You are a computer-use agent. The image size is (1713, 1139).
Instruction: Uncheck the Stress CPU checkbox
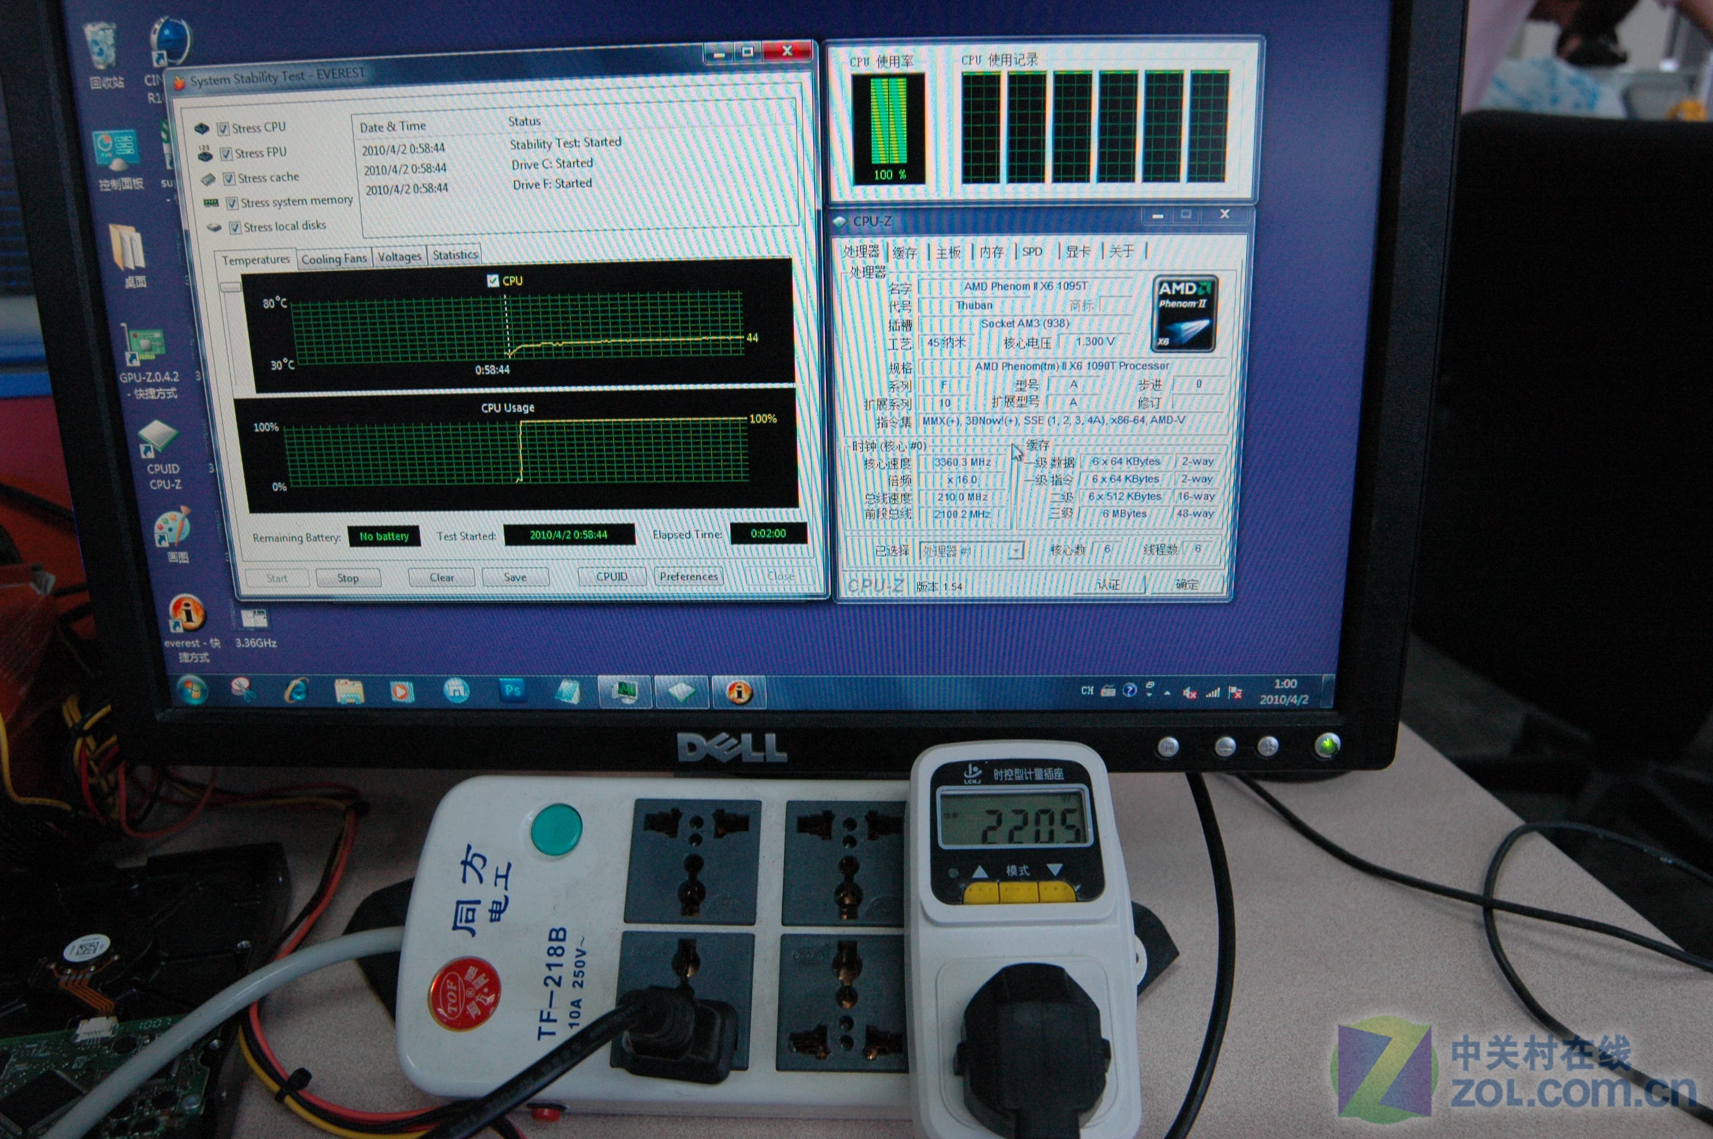(x=223, y=129)
